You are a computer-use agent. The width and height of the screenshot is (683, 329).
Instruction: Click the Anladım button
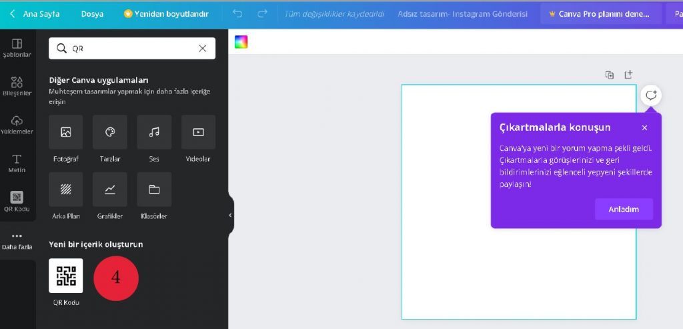(x=624, y=209)
